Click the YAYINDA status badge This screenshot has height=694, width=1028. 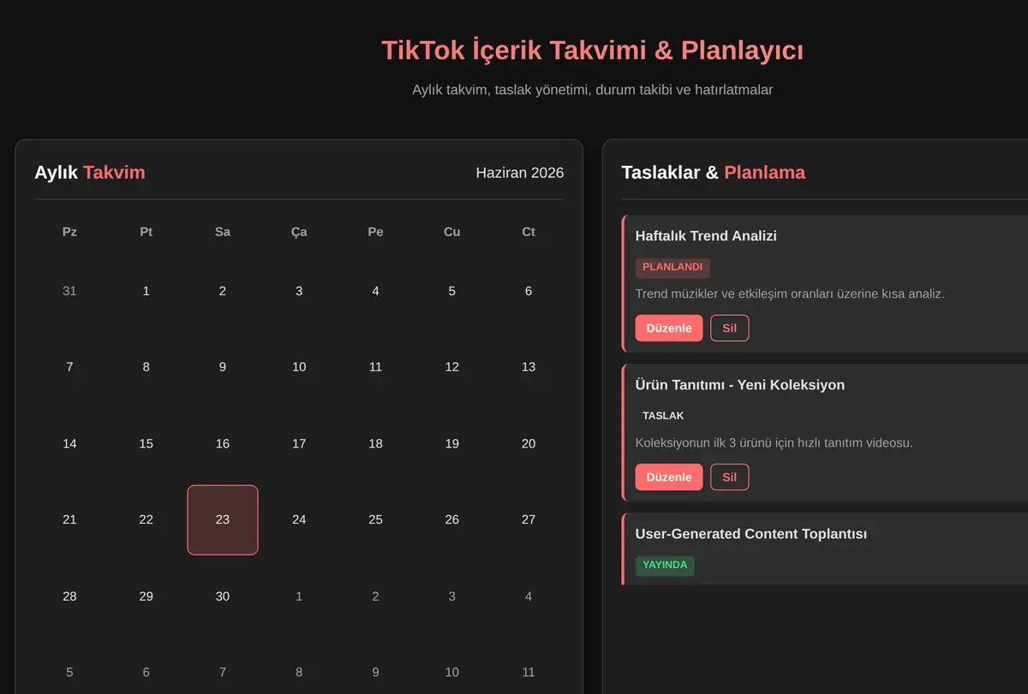pos(665,565)
